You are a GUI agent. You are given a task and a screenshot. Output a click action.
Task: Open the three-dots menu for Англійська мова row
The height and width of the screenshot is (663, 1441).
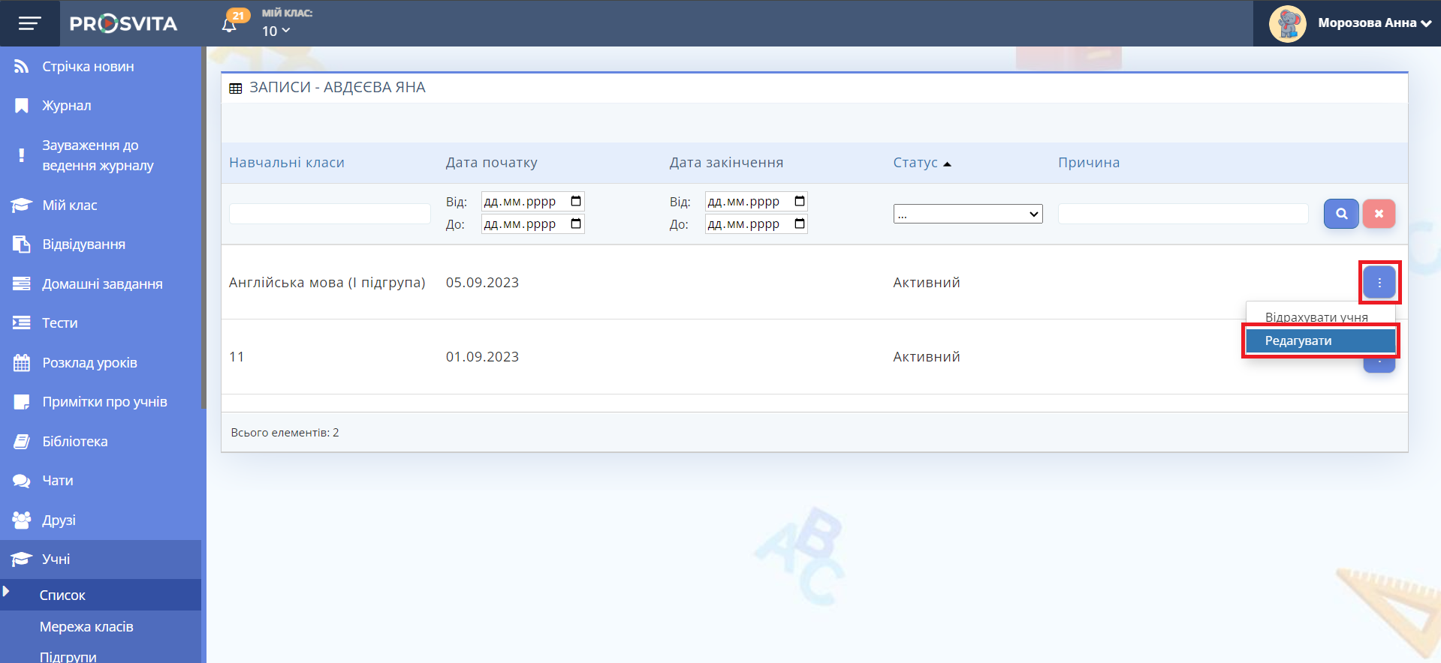tap(1379, 283)
